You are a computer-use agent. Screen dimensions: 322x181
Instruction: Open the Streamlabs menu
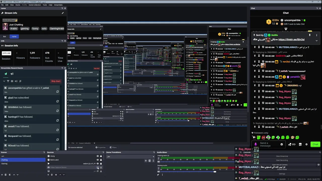58,5
